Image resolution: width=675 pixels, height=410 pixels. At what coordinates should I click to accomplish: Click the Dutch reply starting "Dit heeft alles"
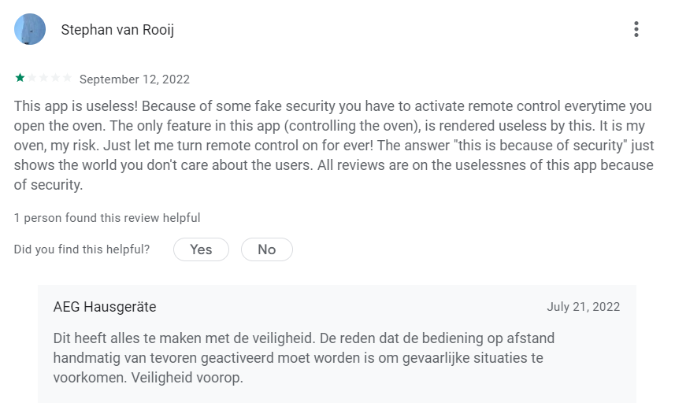(x=304, y=358)
